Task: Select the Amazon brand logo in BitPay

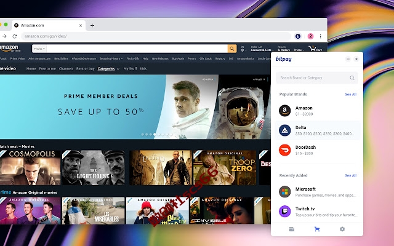Action: pos(284,111)
